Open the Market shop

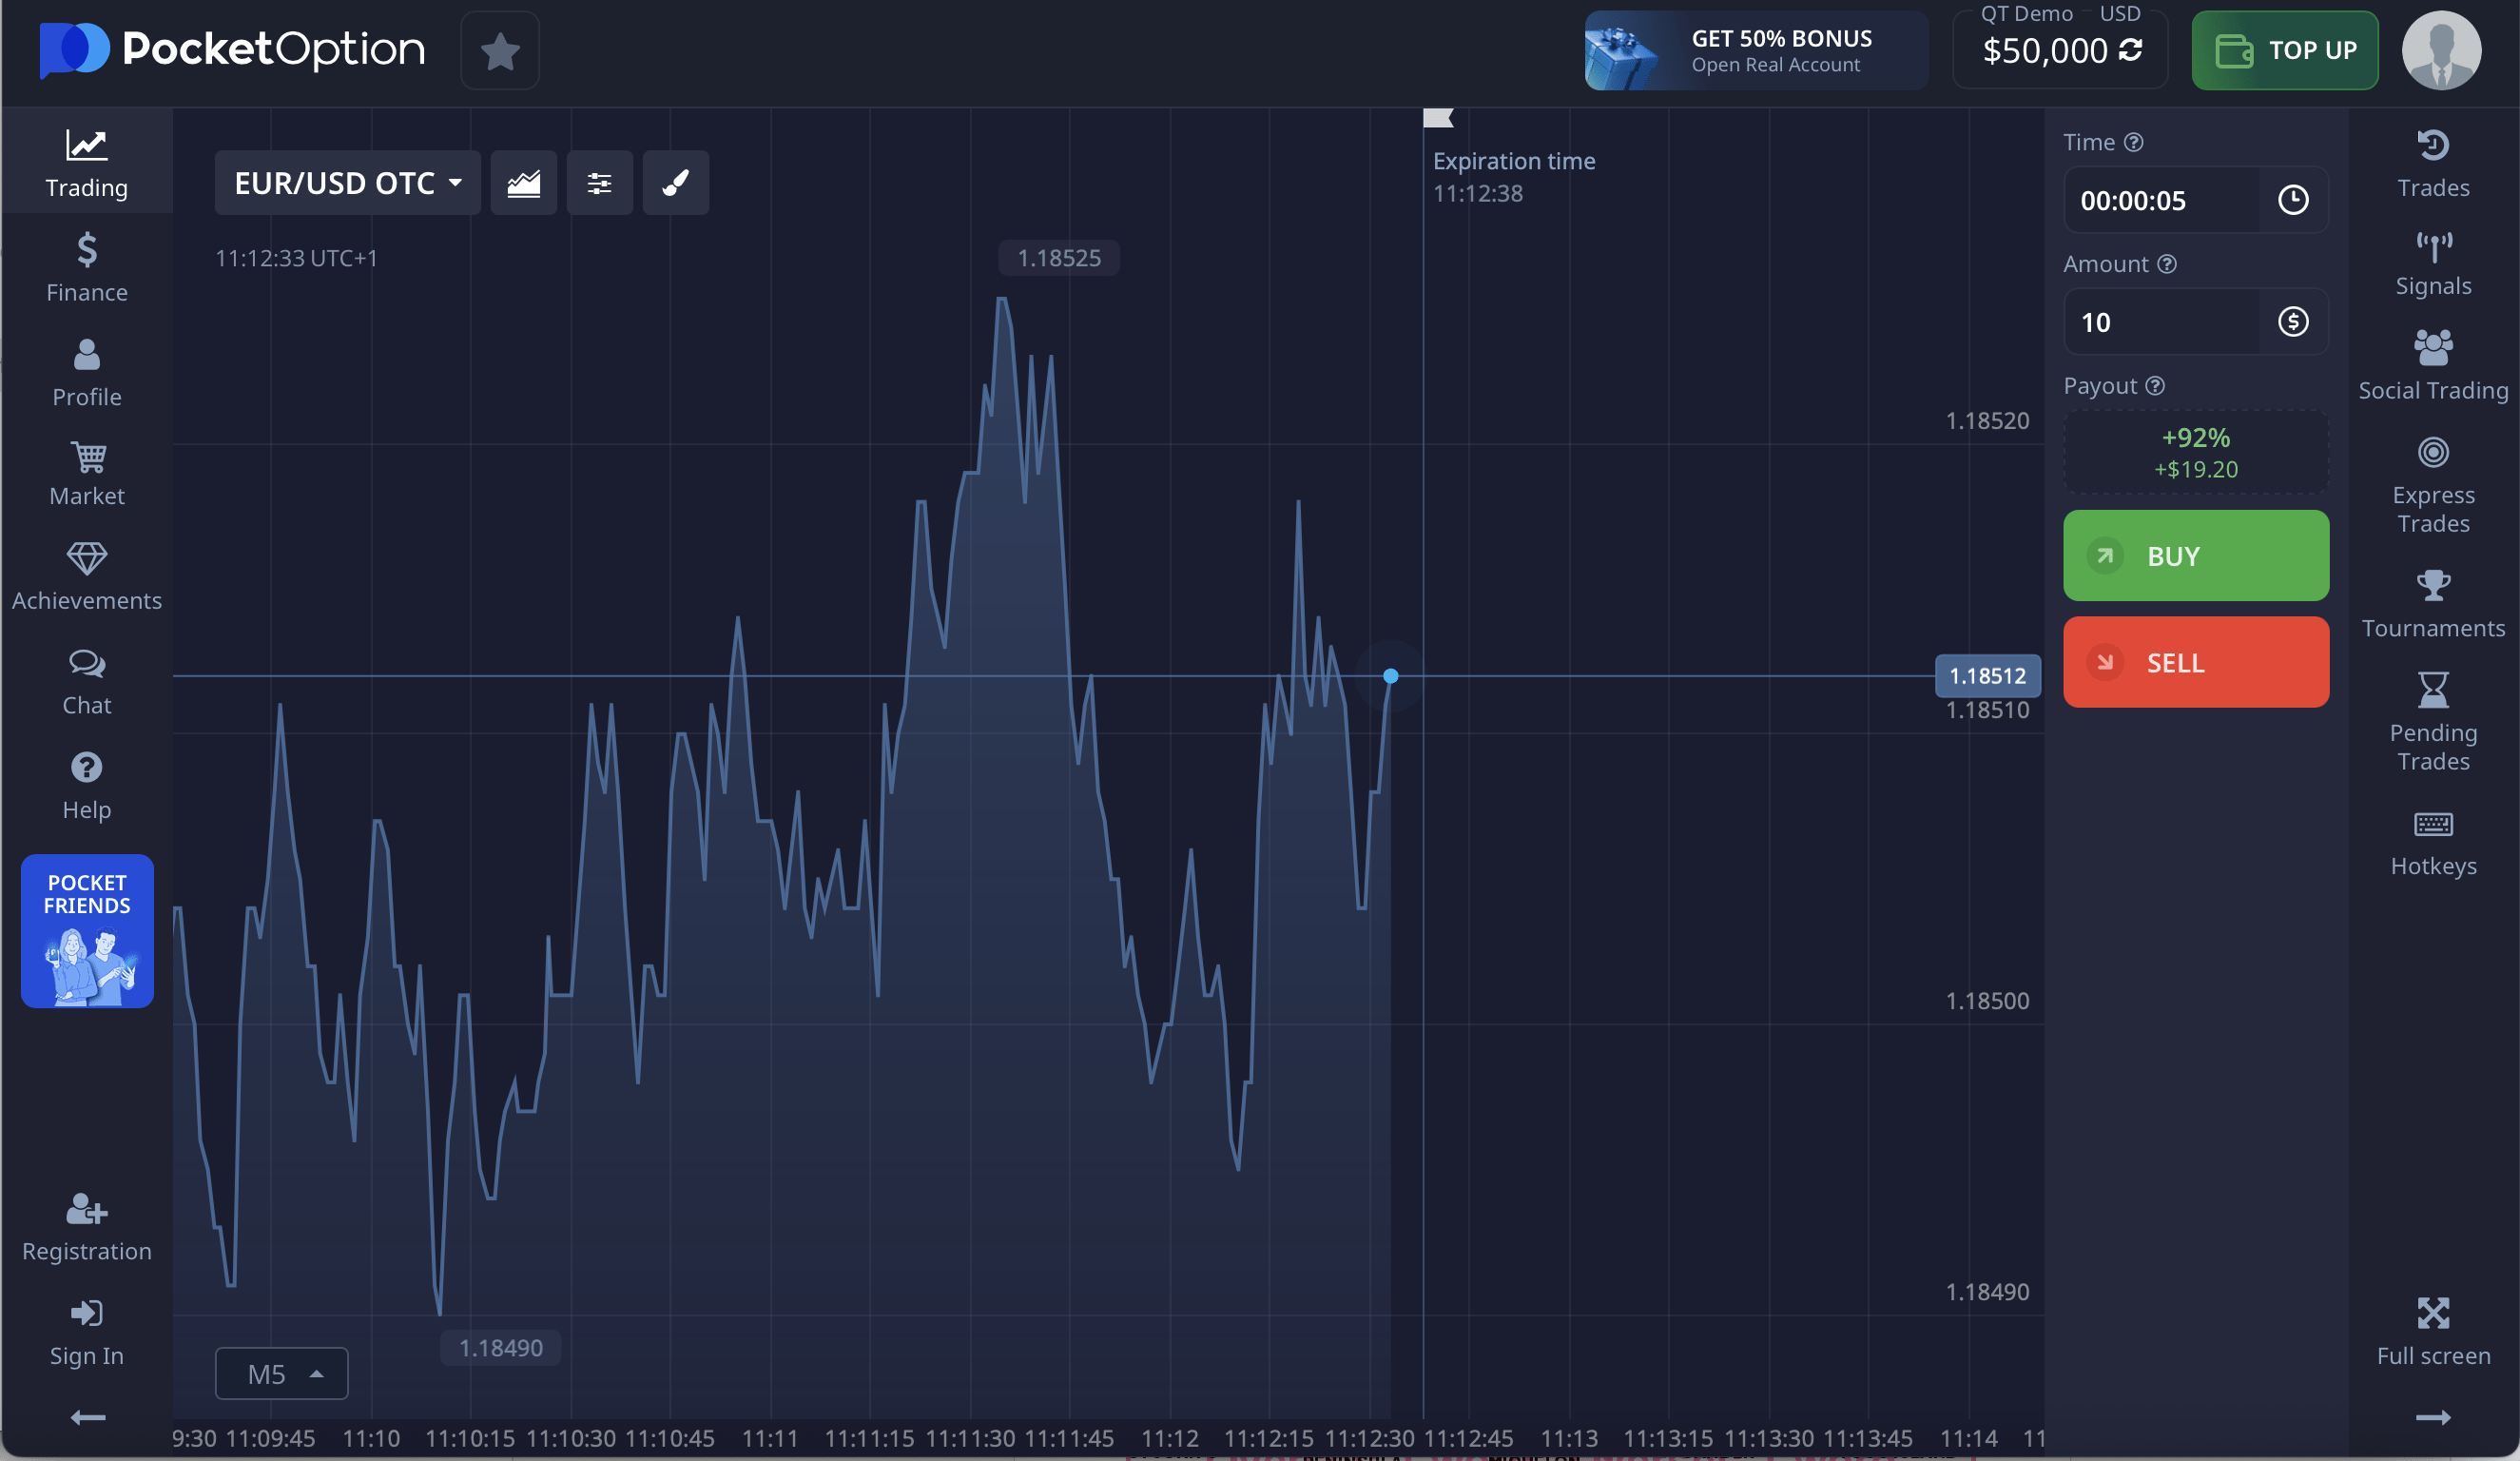click(87, 474)
